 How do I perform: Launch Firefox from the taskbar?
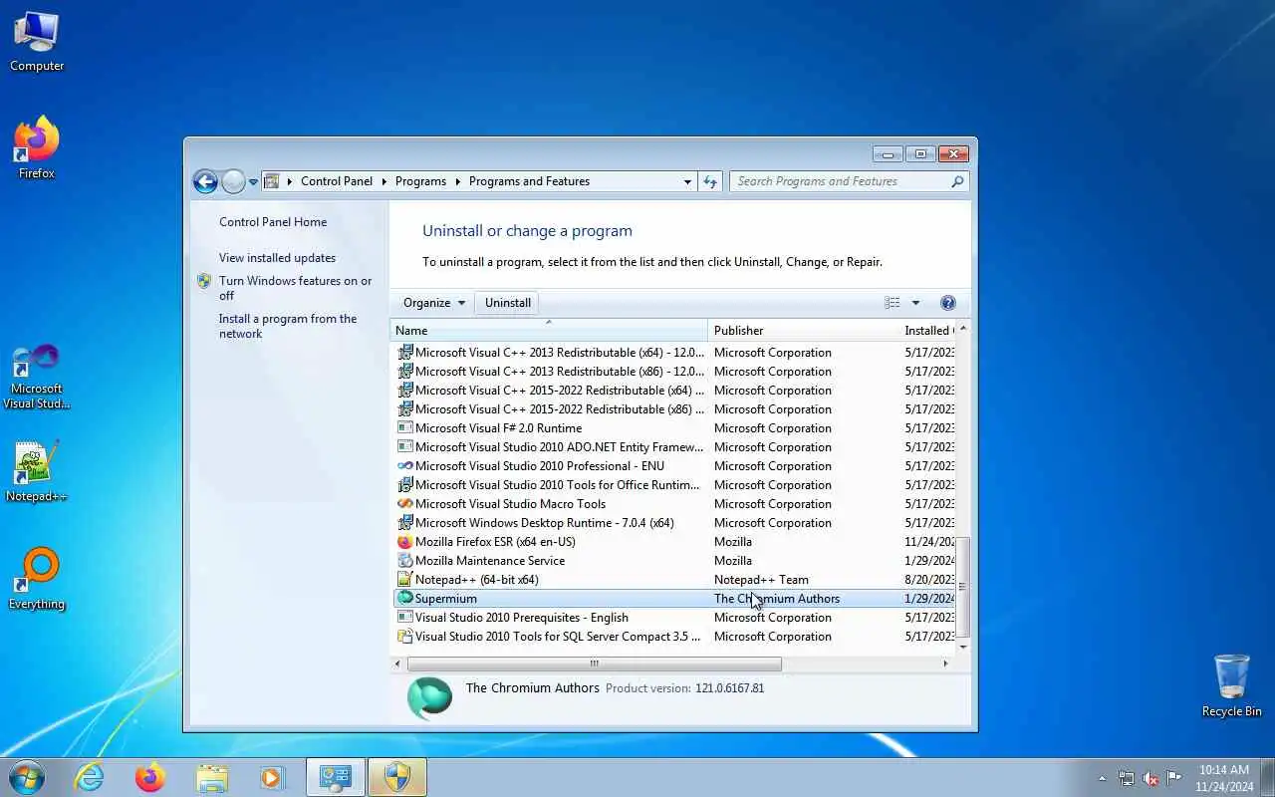[x=150, y=777]
